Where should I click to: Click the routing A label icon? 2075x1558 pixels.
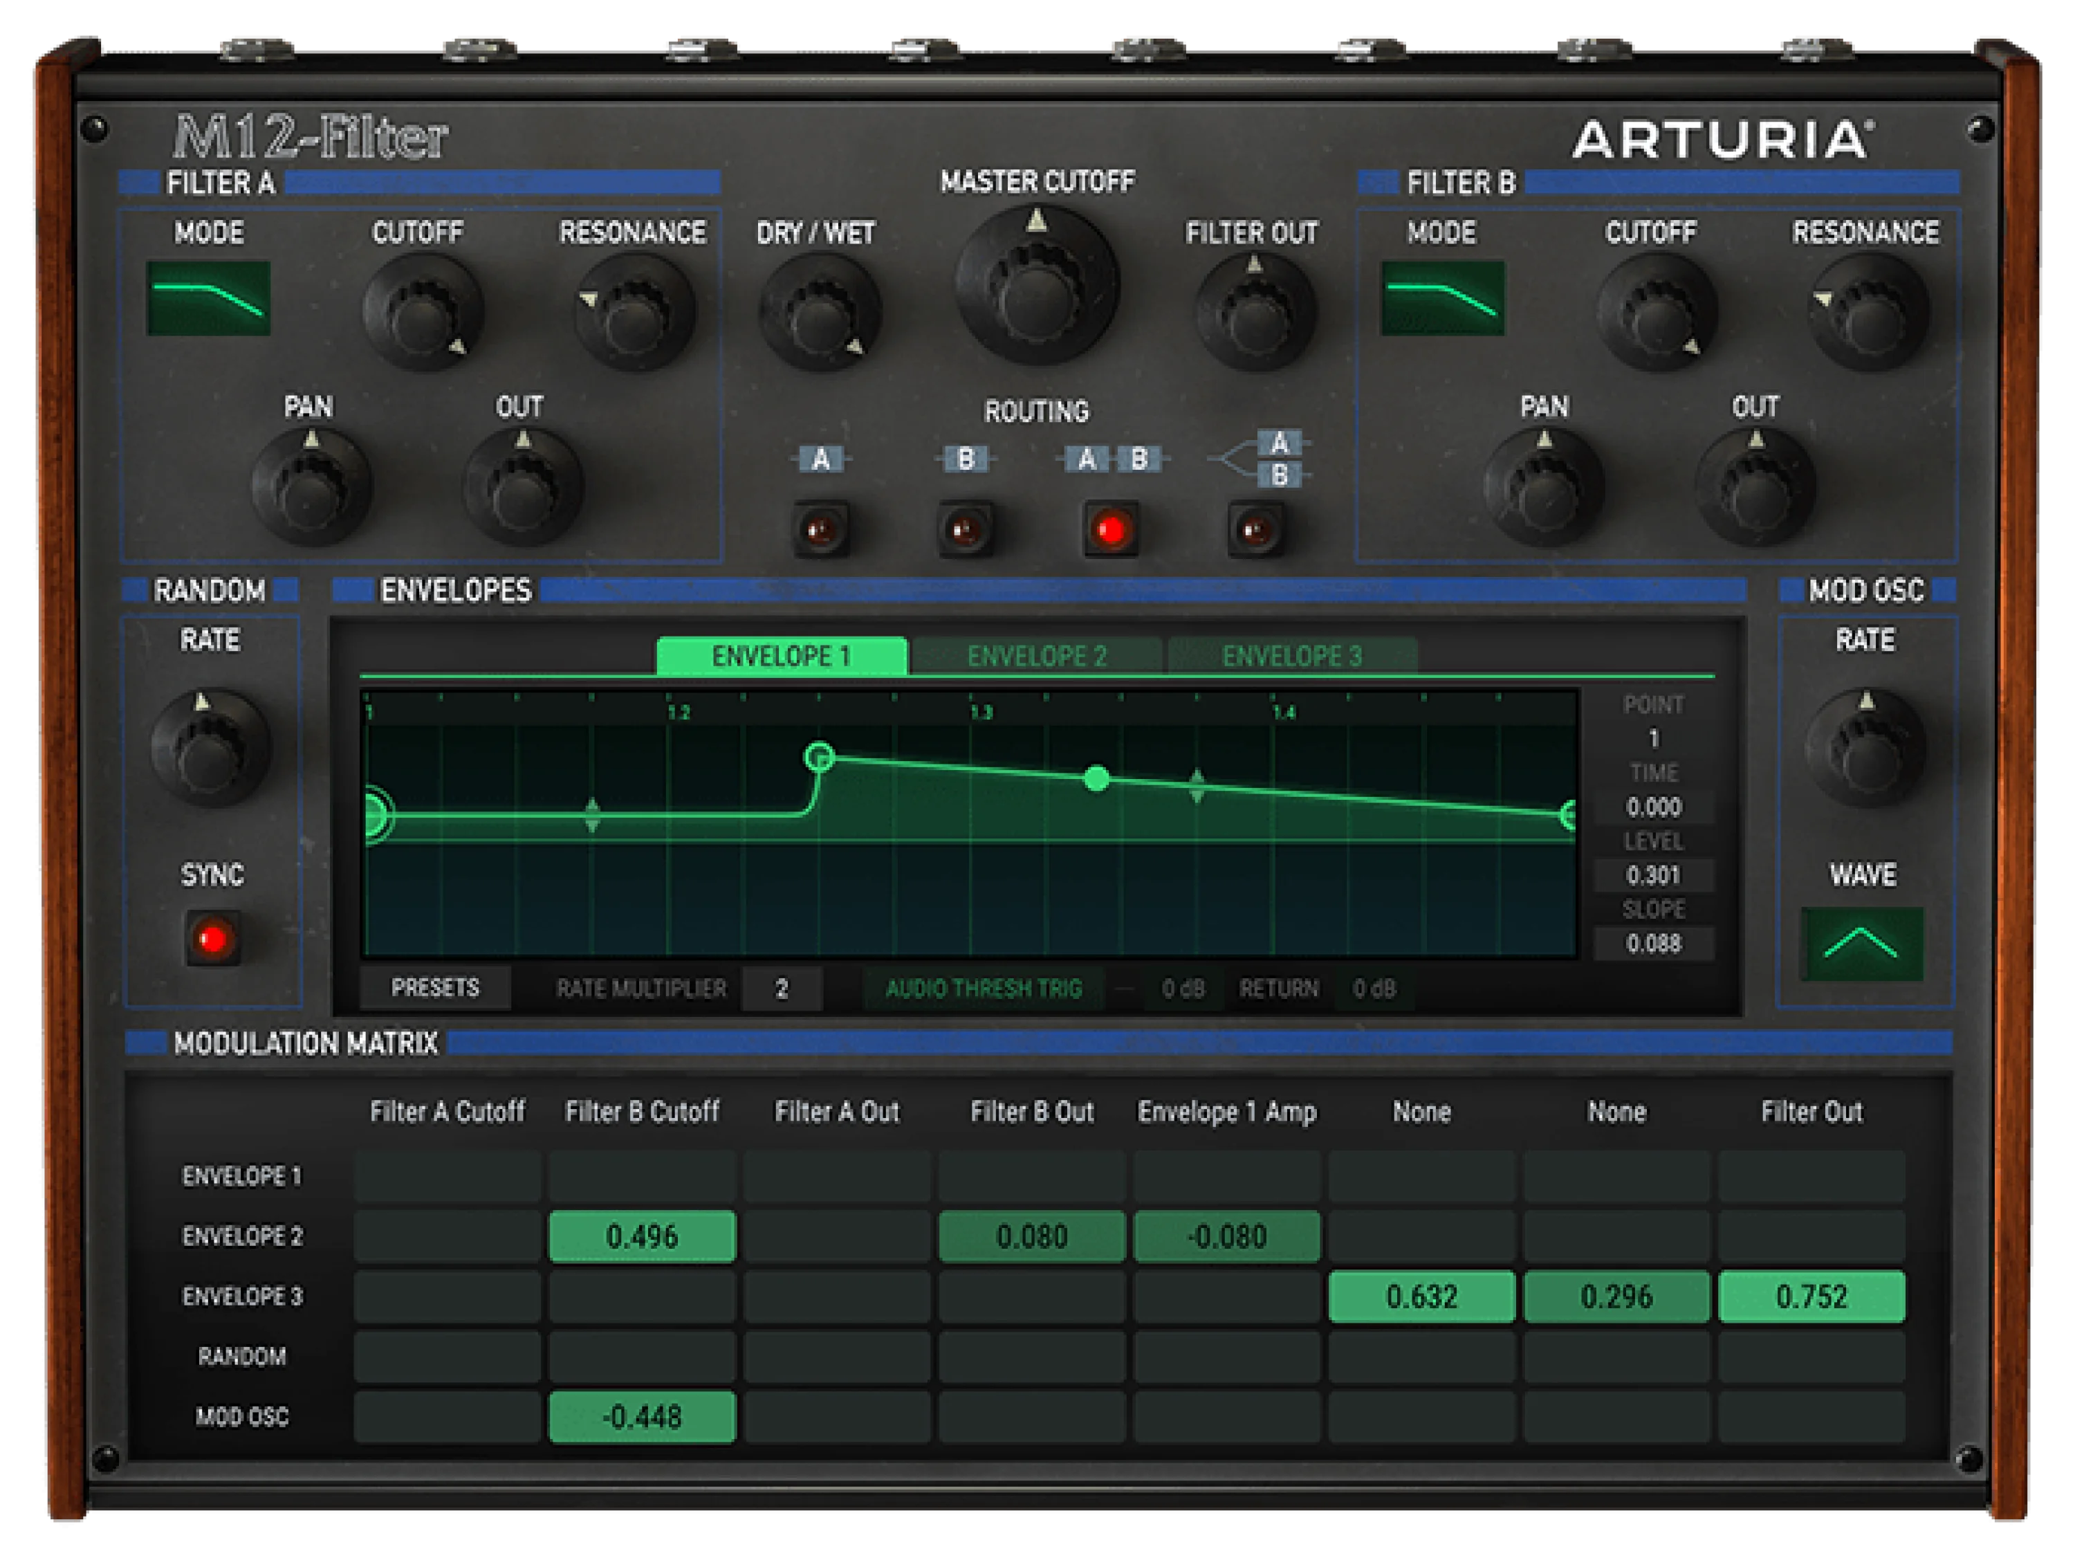(x=820, y=459)
